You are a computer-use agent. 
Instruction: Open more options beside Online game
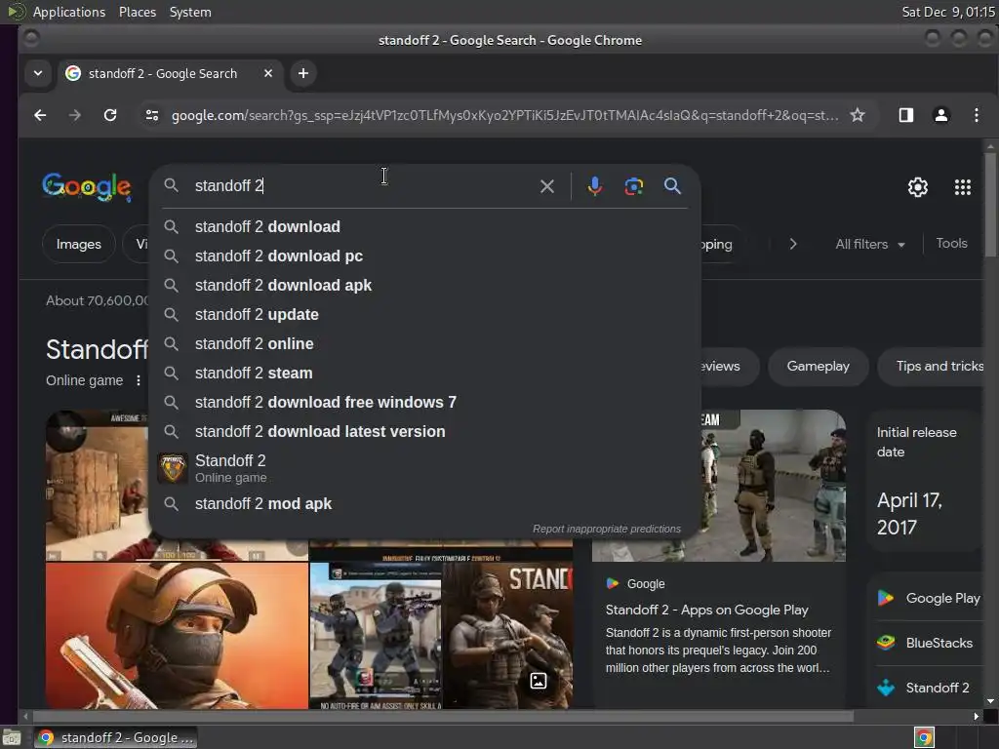pos(139,380)
